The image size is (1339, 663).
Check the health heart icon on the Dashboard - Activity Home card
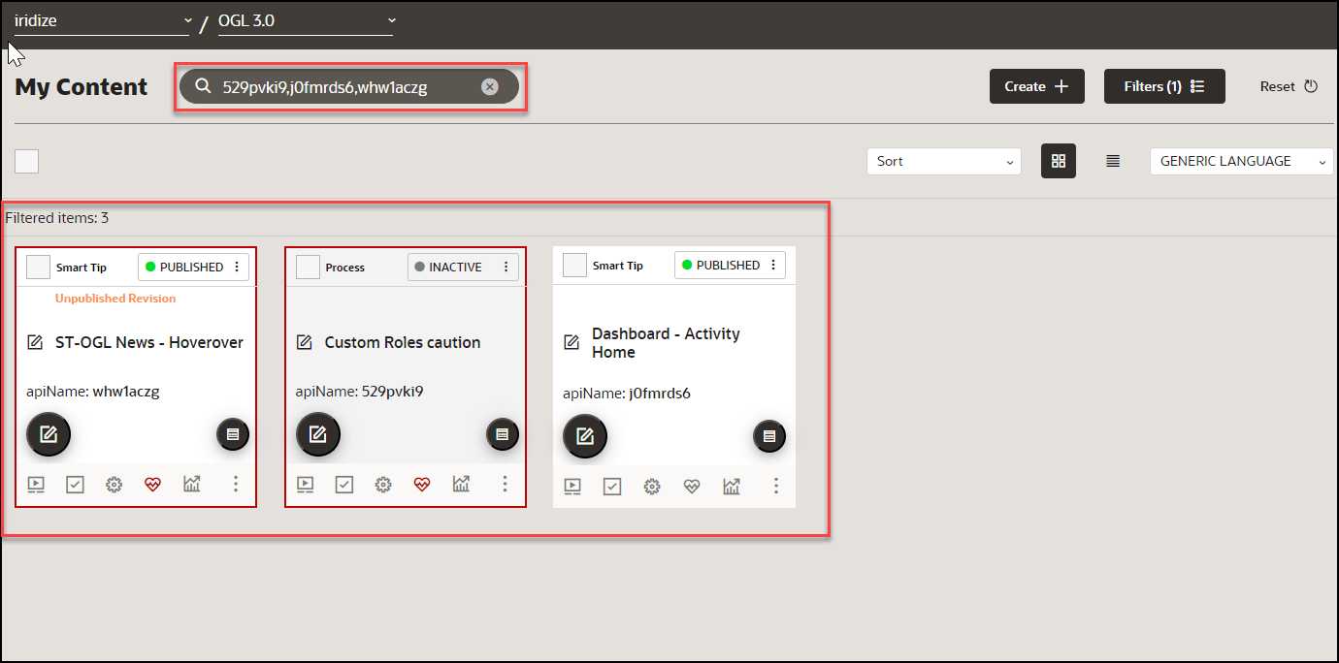coord(692,487)
